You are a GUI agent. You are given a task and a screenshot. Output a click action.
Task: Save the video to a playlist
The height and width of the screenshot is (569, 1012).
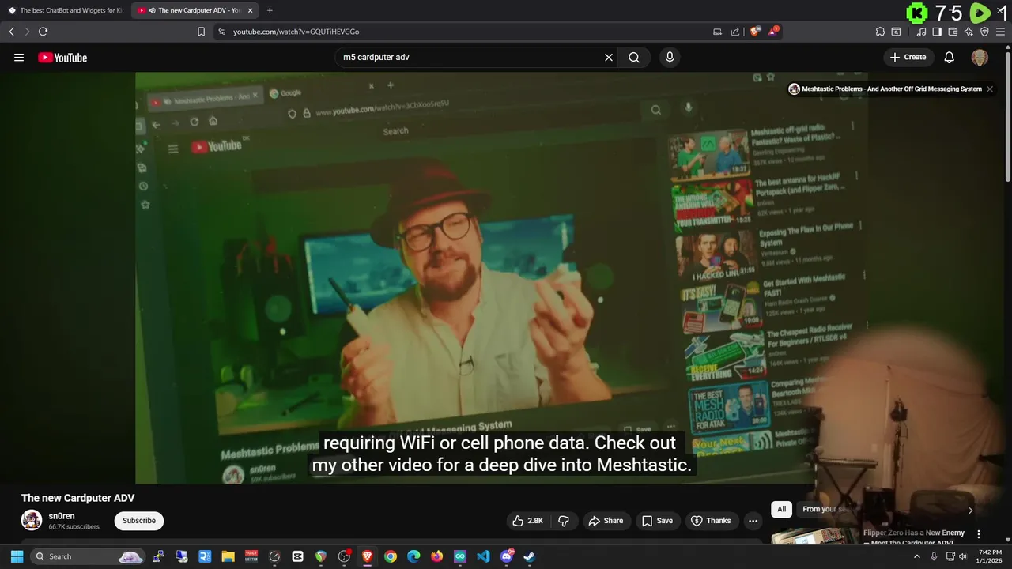(657, 521)
